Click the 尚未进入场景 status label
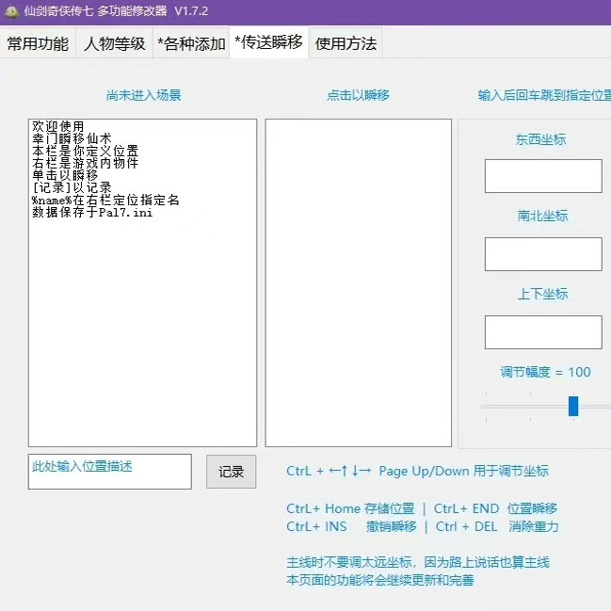 [x=143, y=95]
